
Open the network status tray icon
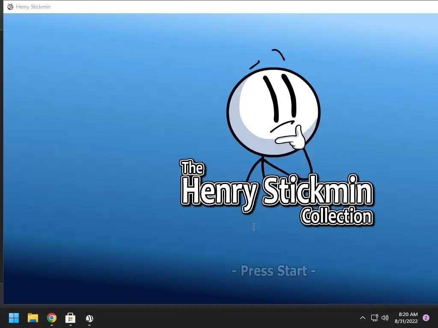[x=374, y=318]
